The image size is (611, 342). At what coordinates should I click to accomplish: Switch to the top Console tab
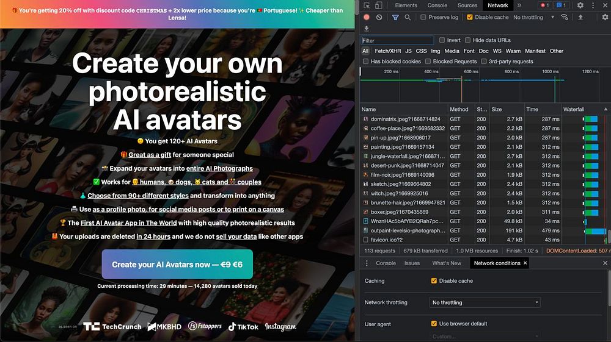(437, 5)
